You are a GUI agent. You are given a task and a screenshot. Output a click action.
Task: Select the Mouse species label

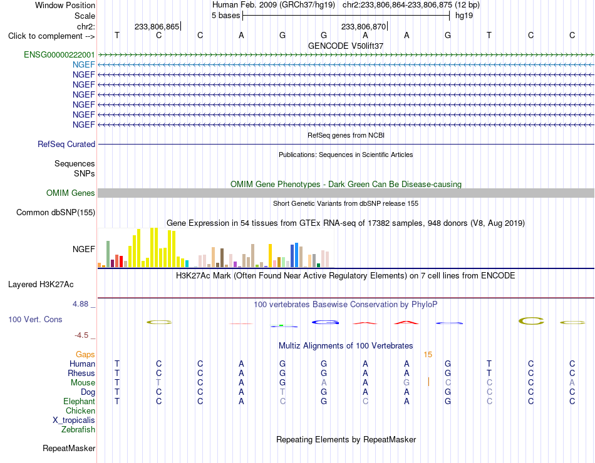tap(83, 383)
